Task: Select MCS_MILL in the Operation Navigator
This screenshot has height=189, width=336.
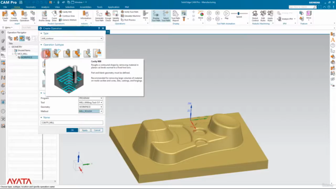Action: (23, 54)
